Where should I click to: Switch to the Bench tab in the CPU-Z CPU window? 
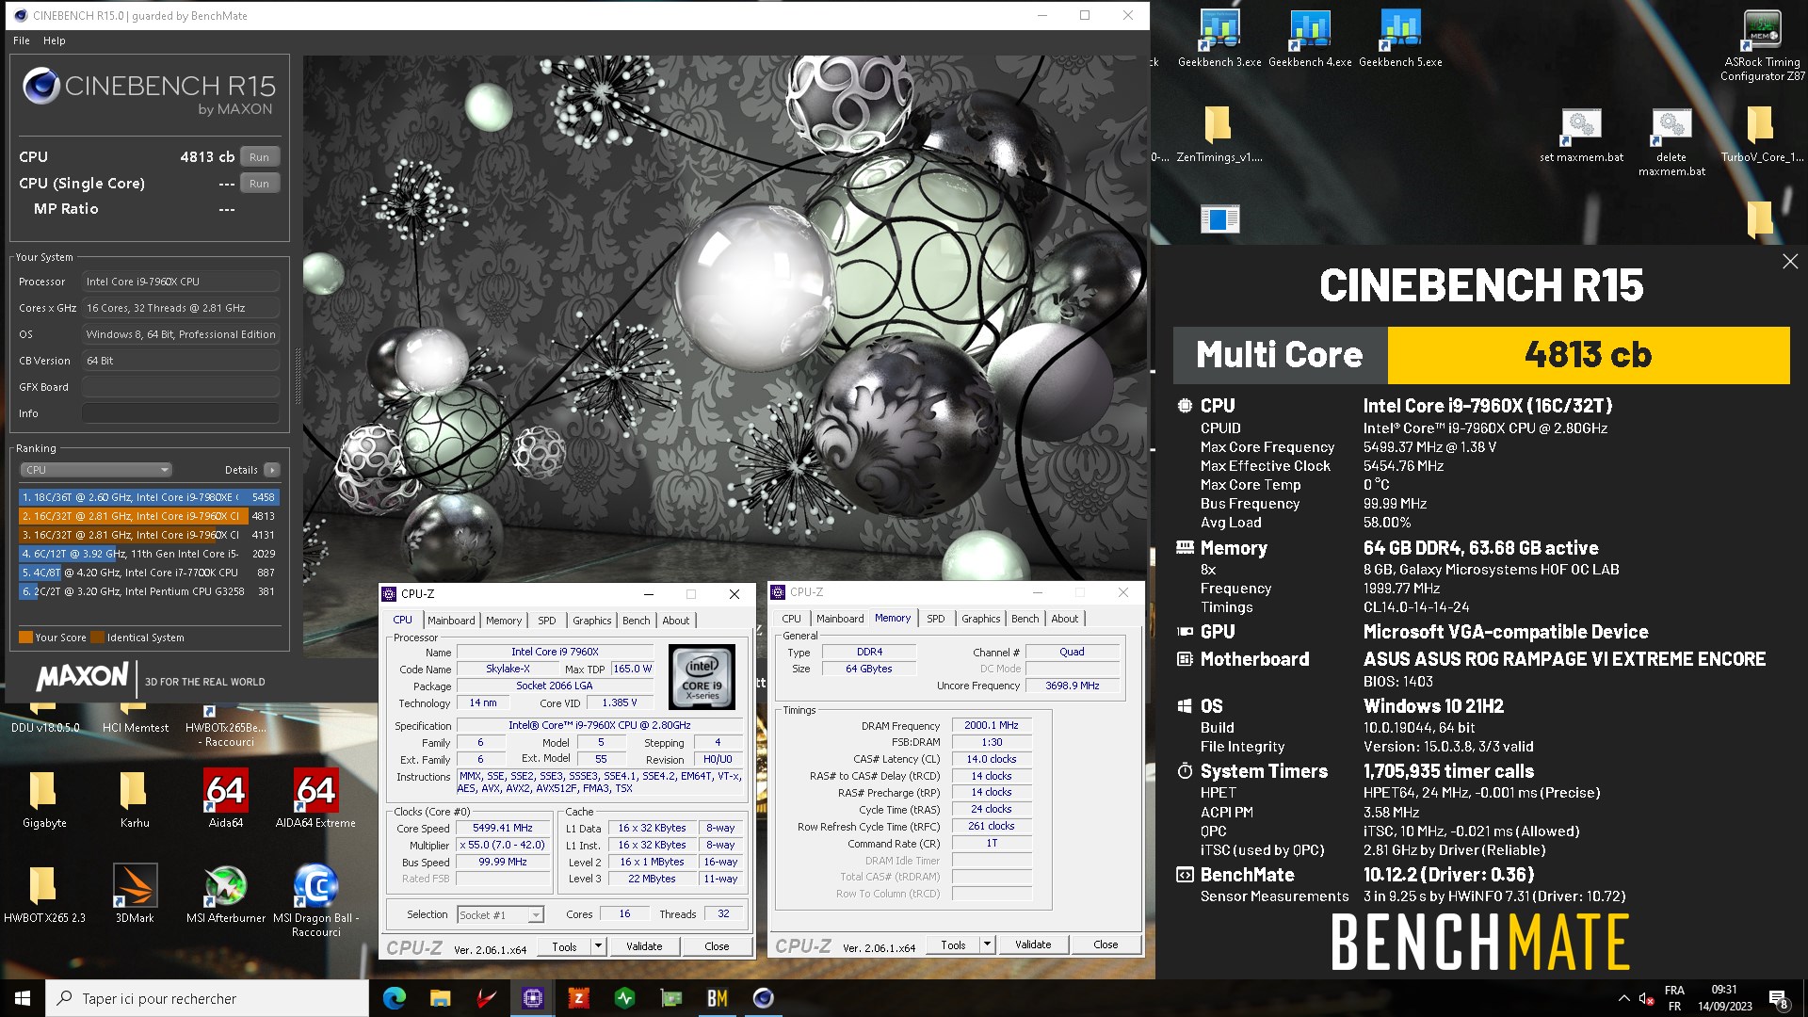pos(637,621)
